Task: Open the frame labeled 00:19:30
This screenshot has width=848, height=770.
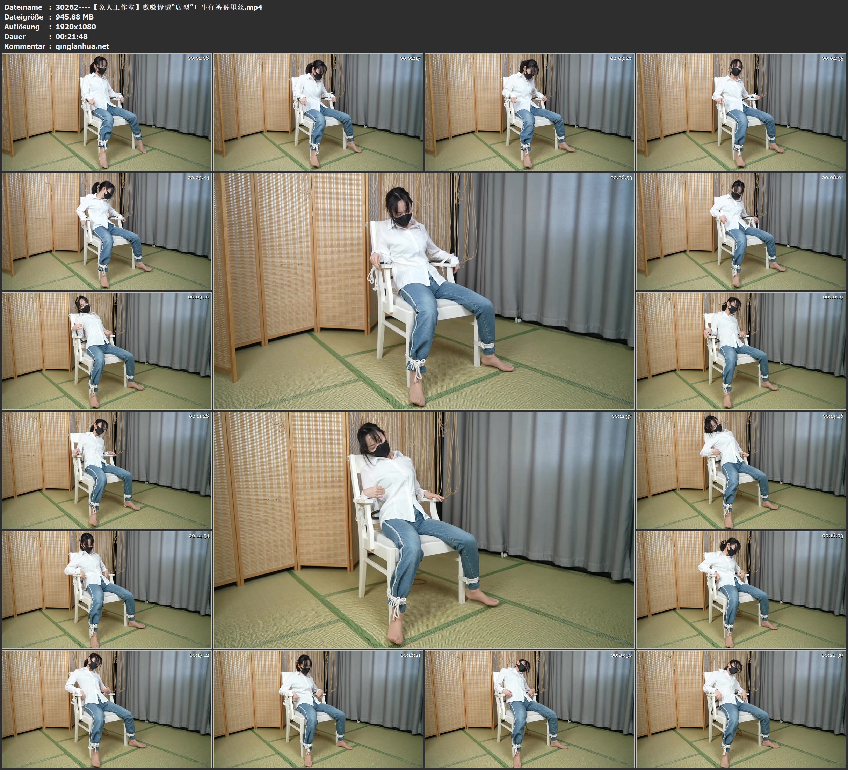Action: [x=530, y=709]
